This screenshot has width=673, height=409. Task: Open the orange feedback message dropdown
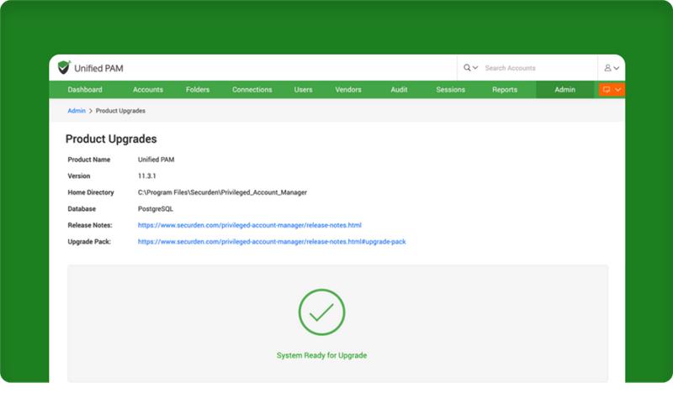(x=612, y=90)
